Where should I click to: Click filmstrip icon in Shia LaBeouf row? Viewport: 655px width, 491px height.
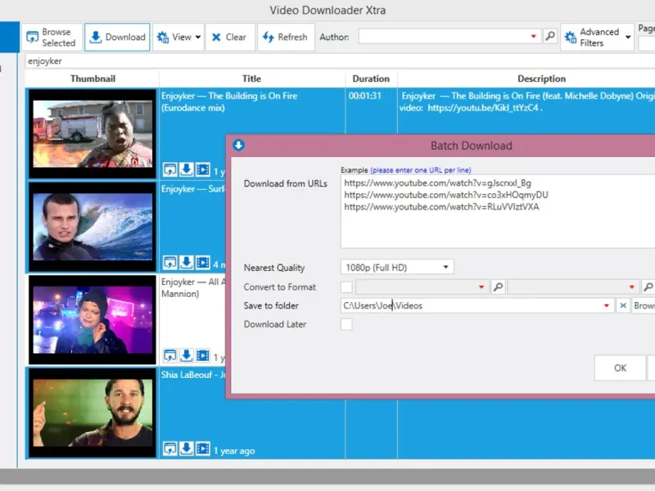(203, 448)
